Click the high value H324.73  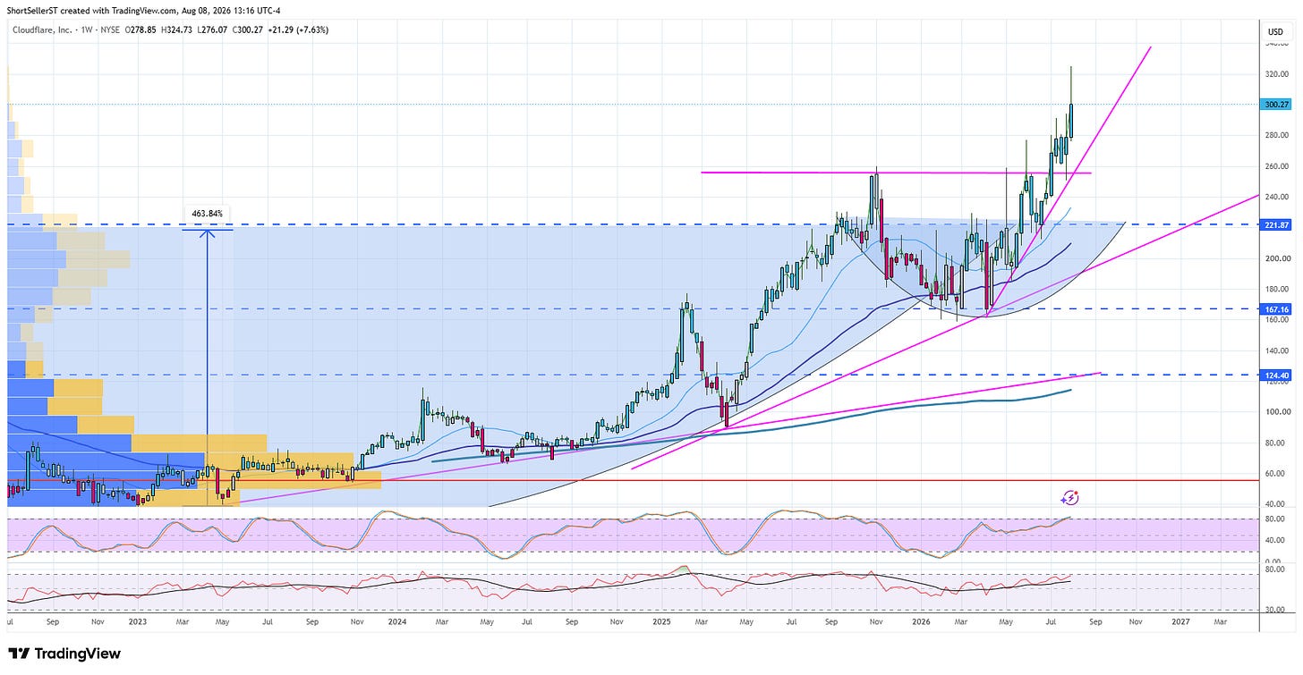tap(178, 30)
